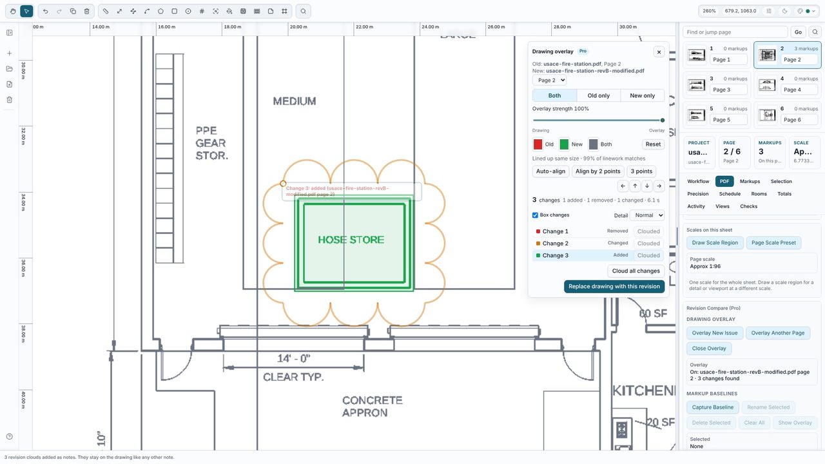Click the help icon at bottom left
Screen dimensions: 825x464
[9, 436]
